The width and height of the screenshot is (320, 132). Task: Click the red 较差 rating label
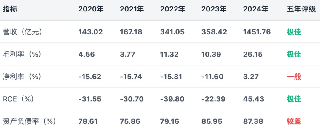(x=294, y=121)
